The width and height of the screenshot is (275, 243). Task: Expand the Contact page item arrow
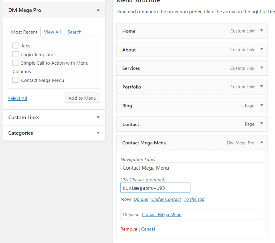262,124
